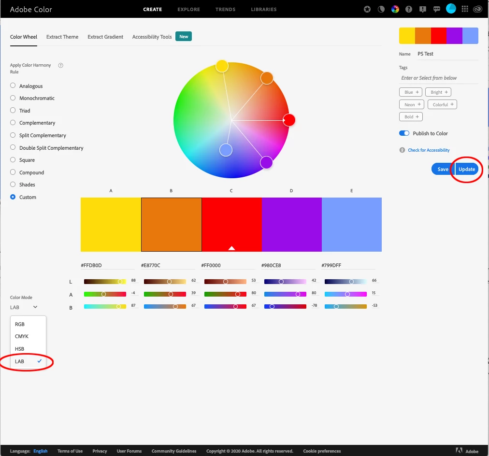Image resolution: width=489 pixels, height=456 pixels.
Task: Edit the PS Test name field
Action: click(x=447, y=54)
